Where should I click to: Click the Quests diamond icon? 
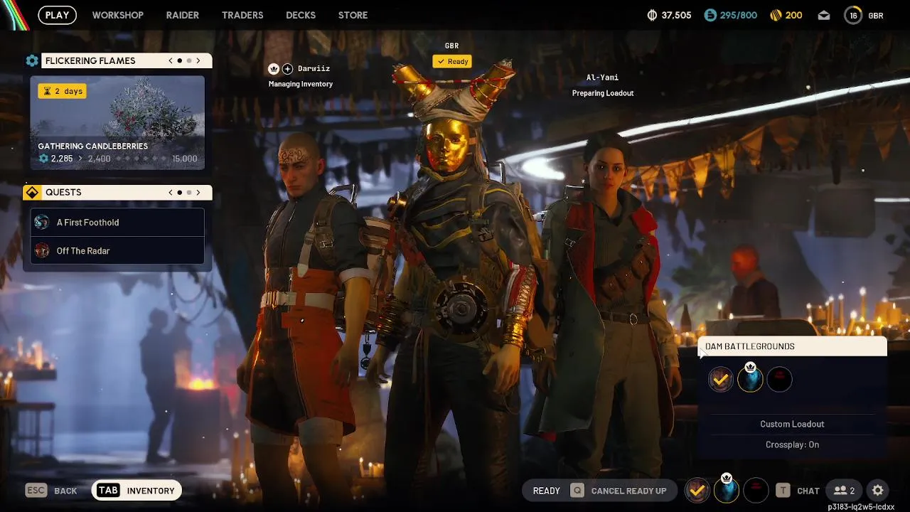[x=32, y=192]
